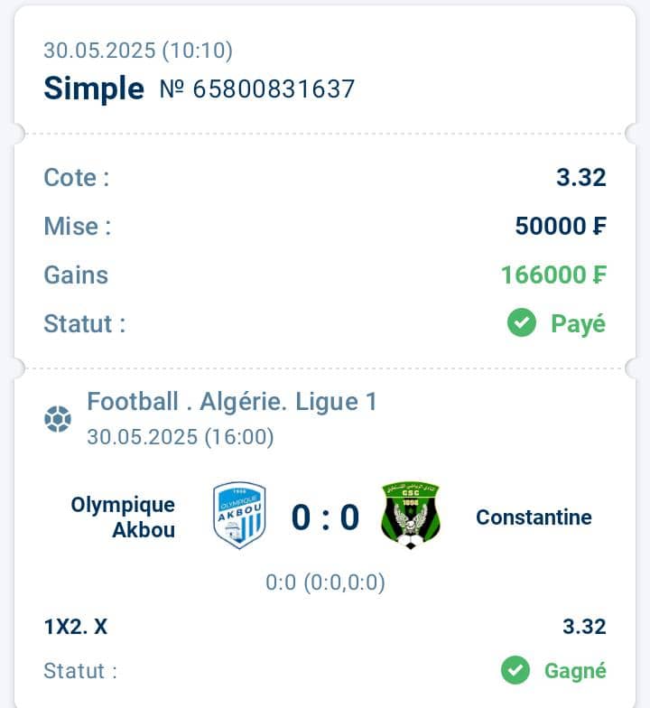Screen dimensions: 650x708
Task: Click the CS Constantine team crest
Action: tap(410, 515)
